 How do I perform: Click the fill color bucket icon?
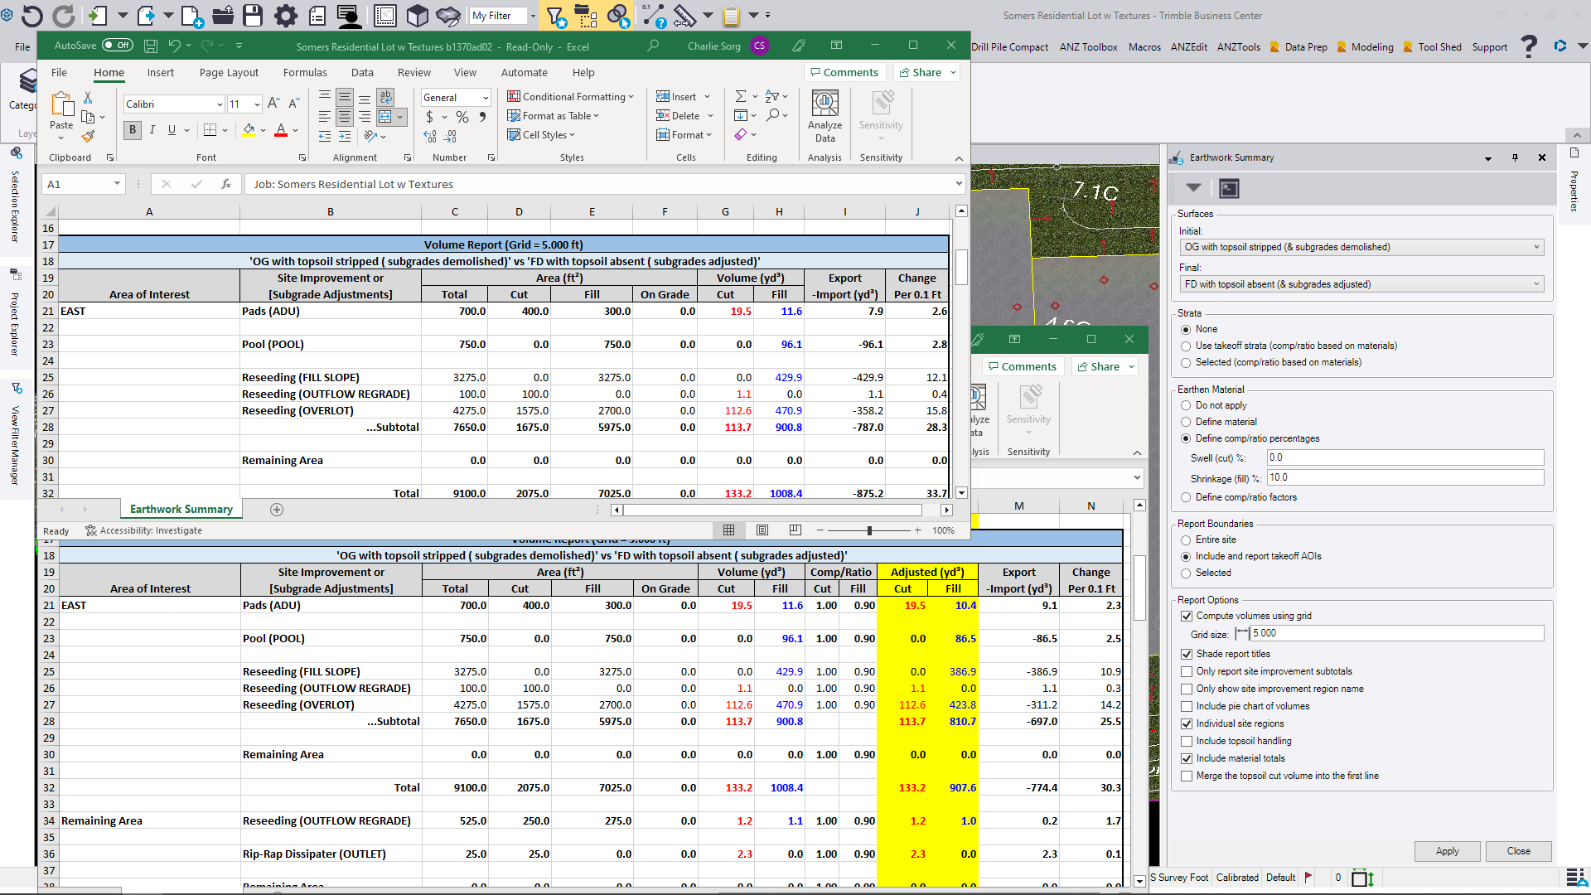[x=249, y=130]
